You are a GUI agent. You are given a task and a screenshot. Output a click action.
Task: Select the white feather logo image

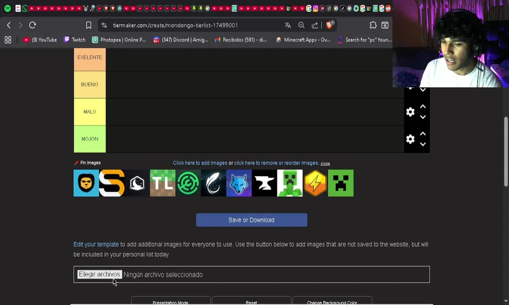213,183
